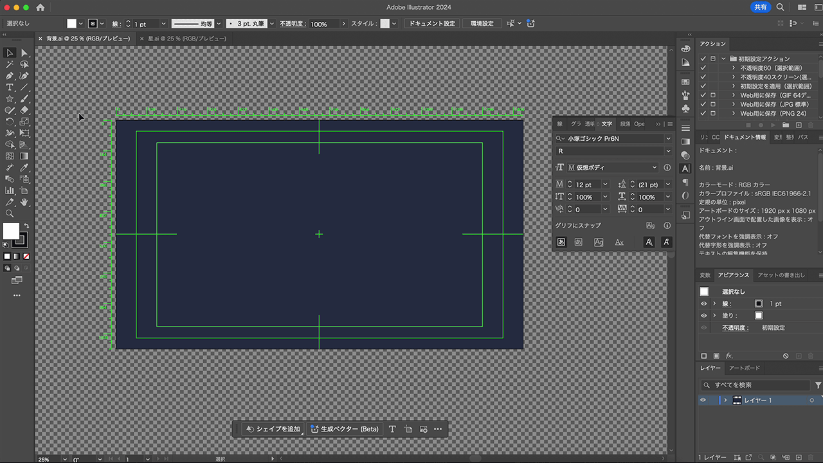Open the zoom level 25% dropdown
The image size is (823, 463).
64,459
